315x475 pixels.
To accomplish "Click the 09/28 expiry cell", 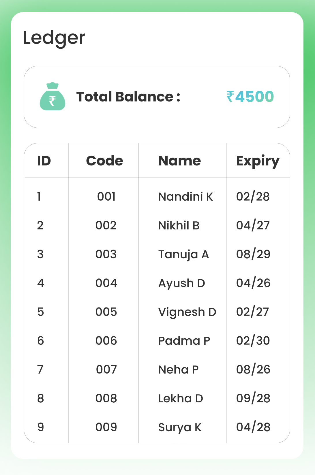I will point(253,398).
